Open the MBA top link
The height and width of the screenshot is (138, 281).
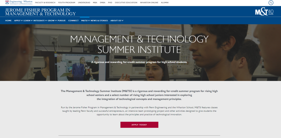pos(95,3)
